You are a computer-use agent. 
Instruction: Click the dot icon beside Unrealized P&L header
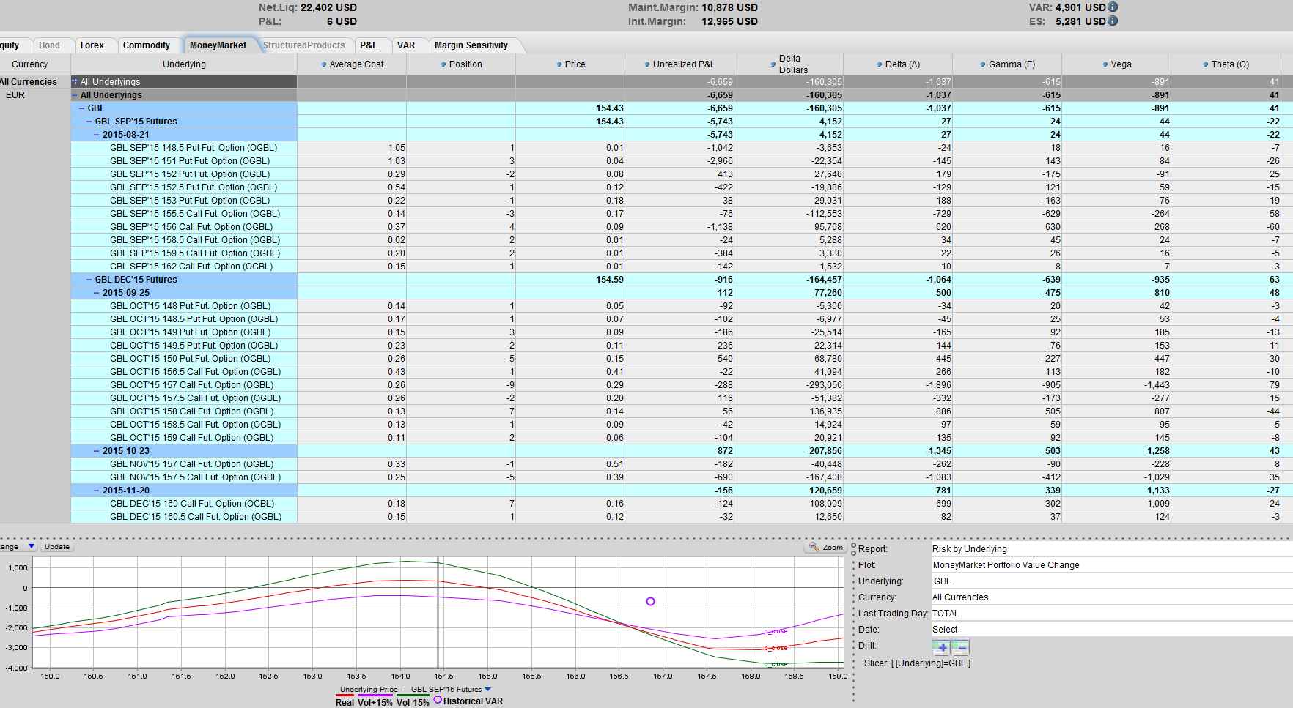pyautogui.click(x=647, y=64)
